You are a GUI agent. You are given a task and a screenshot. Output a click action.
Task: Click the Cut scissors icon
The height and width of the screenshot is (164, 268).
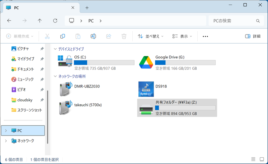tap(47, 36)
